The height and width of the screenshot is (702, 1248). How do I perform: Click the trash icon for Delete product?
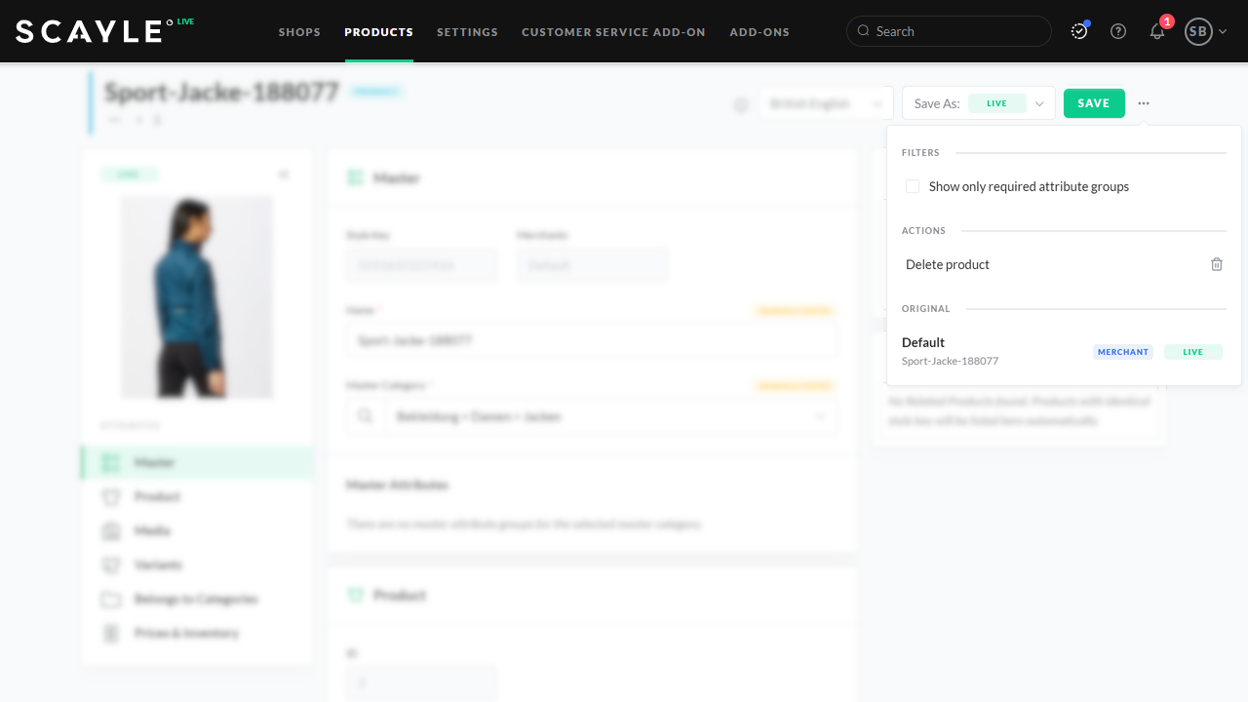pyautogui.click(x=1216, y=264)
